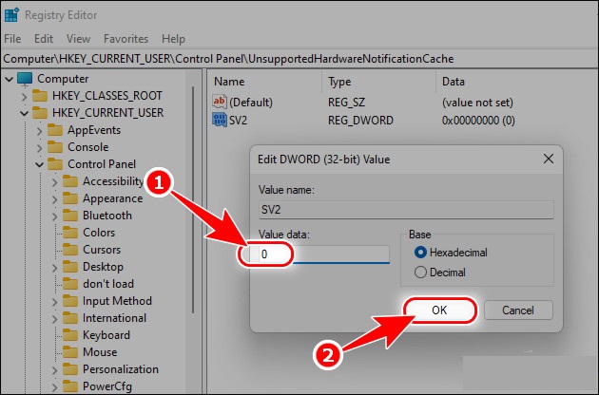Screen dimensions: 599x395
Task: Click the HKEY_CLASSES_ROOT folder icon
Action: (40, 96)
